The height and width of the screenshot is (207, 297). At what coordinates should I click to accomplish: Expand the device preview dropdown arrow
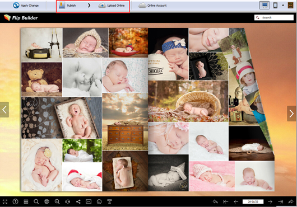click(283, 5)
